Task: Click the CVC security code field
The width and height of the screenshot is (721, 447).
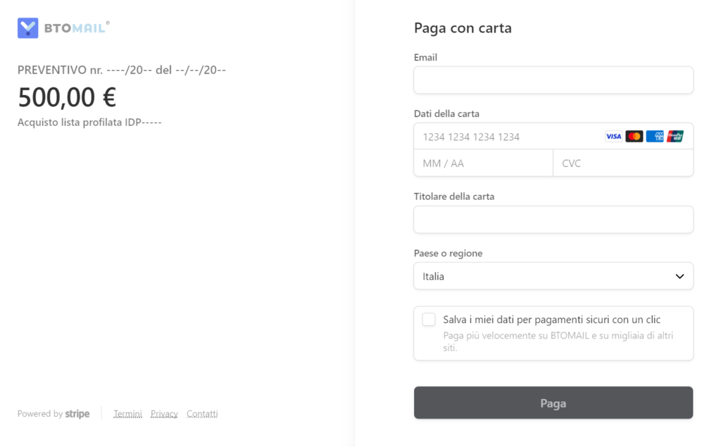Action: tap(622, 163)
